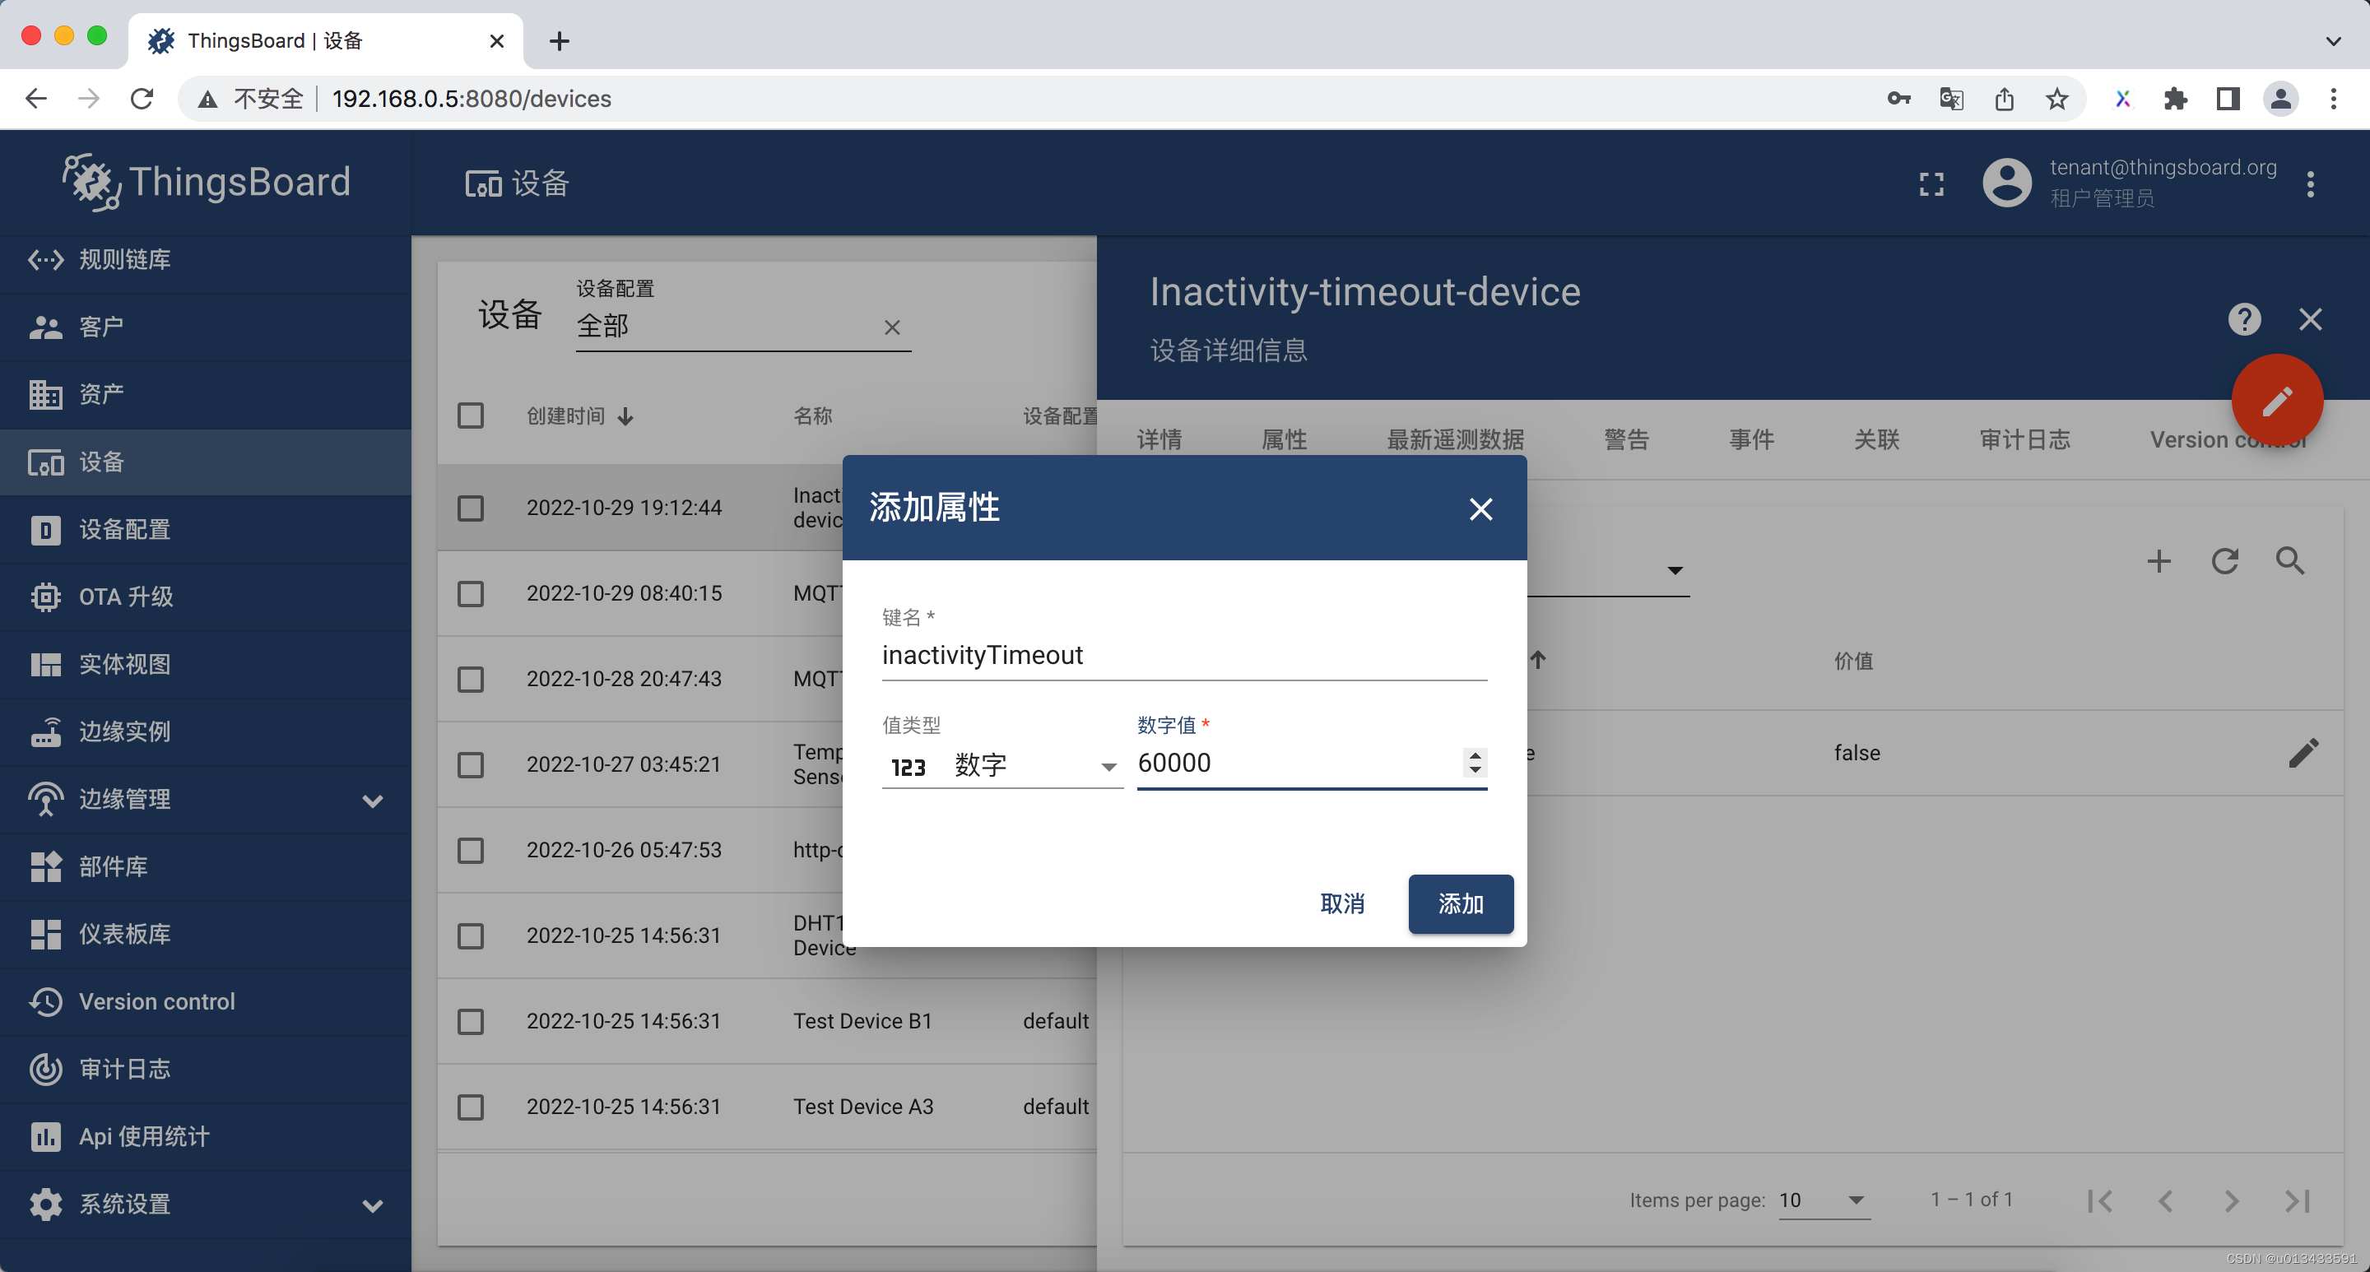Add attribute with the plus icon
2370x1272 pixels.
coord(2159,561)
